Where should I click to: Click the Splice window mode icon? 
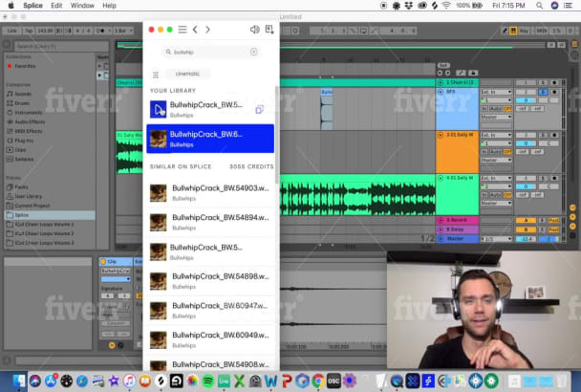(x=269, y=30)
